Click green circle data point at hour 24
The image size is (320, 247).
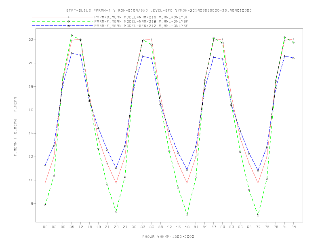116,211
